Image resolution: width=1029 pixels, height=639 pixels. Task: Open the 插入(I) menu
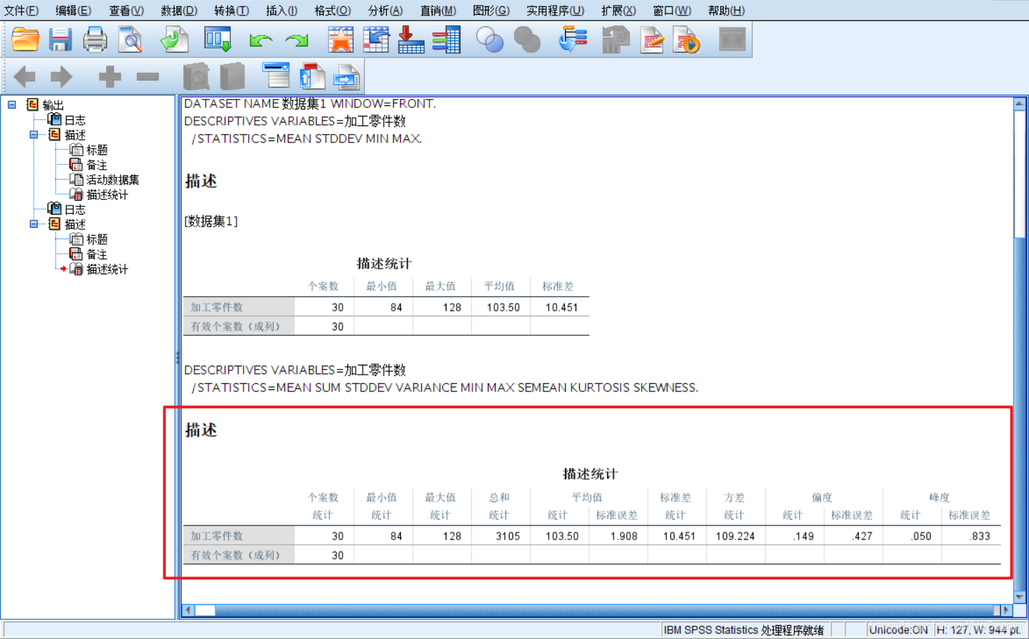281,11
